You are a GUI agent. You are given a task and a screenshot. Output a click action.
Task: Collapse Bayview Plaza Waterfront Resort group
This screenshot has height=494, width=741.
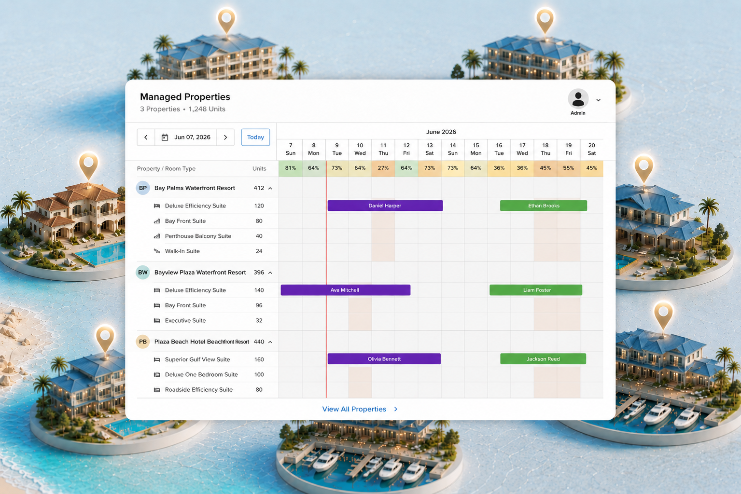270,273
